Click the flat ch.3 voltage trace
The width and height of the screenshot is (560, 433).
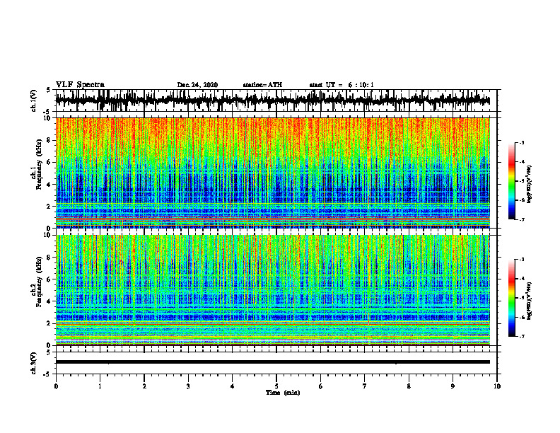click(272, 362)
